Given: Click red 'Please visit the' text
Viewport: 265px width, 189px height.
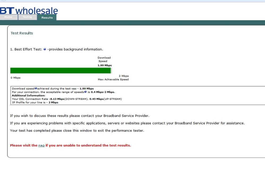Looking at the screenshot, I should [24, 145].
